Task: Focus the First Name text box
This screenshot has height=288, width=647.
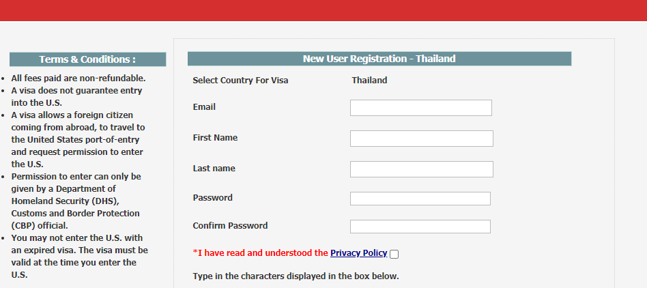Action: [x=421, y=139]
